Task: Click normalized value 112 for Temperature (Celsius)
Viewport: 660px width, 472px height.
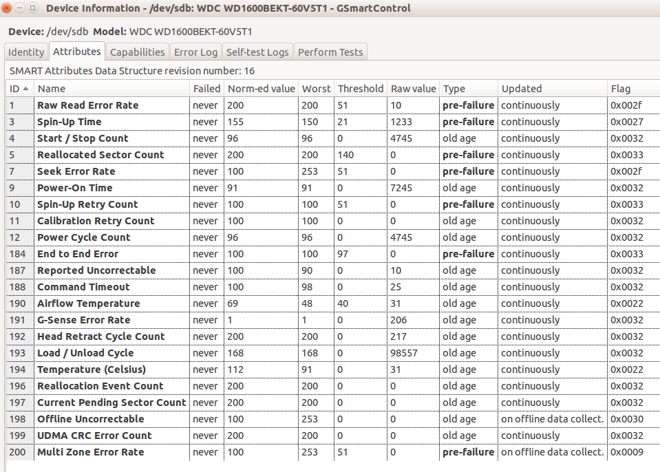Action: point(235,369)
